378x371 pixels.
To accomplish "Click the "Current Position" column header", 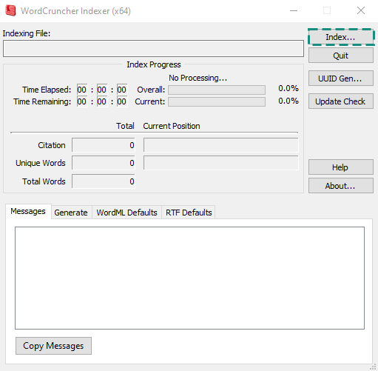I will [172, 126].
